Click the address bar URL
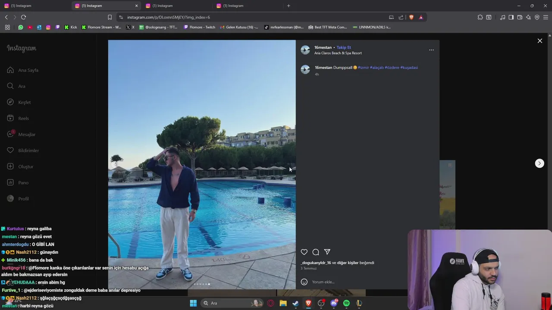This screenshot has width=552, height=310. (x=169, y=17)
